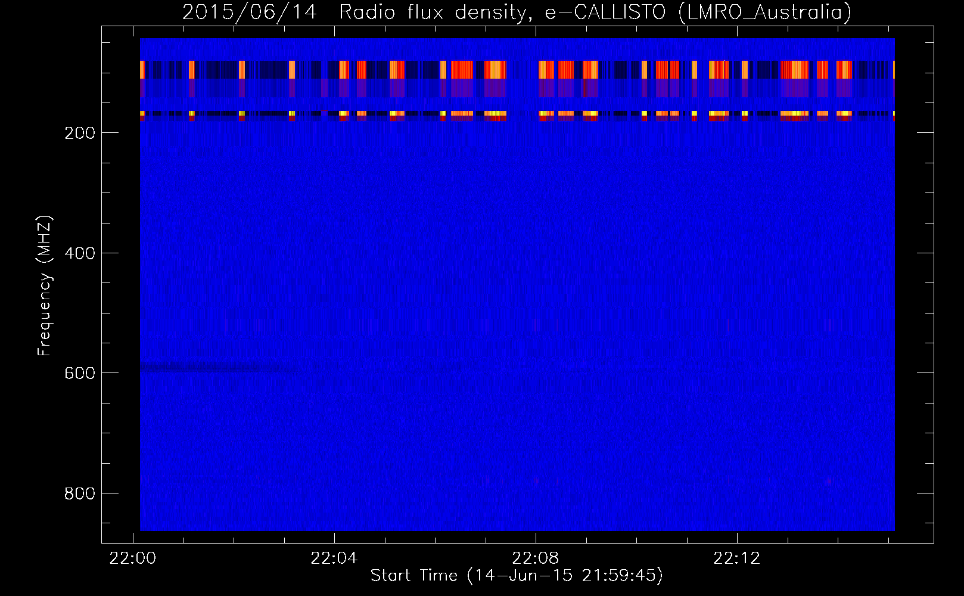This screenshot has height=596, width=964.
Task: Click the "22:12" time tick label
Action: [x=737, y=558]
